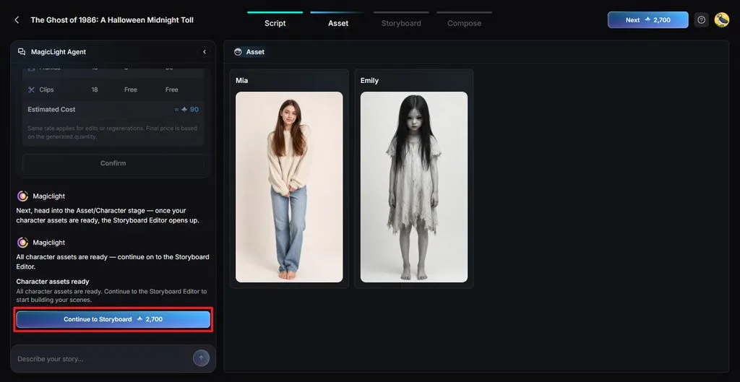This screenshot has width=740, height=382.
Task: Type in the Describe your story field
Action: [x=103, y=359]
